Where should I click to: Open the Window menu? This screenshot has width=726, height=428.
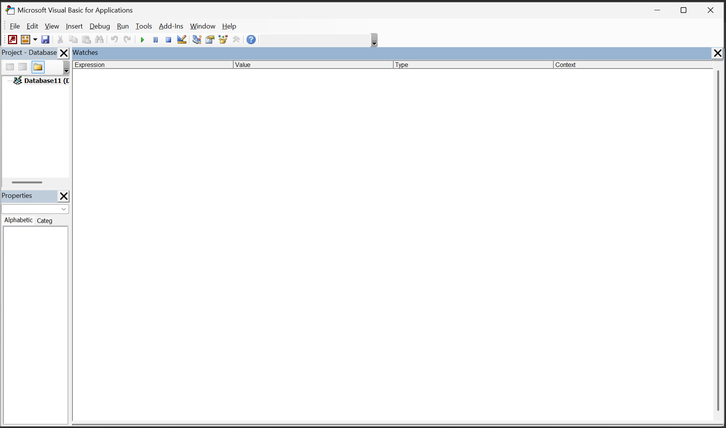203,26
